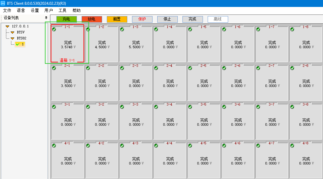Click the 4-6 channel number label
Image resolution: width=323 pixels, height=179 pixels.
[x=237, y=143]
